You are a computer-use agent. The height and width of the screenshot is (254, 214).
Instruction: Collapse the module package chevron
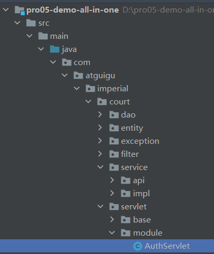(112, 232)
